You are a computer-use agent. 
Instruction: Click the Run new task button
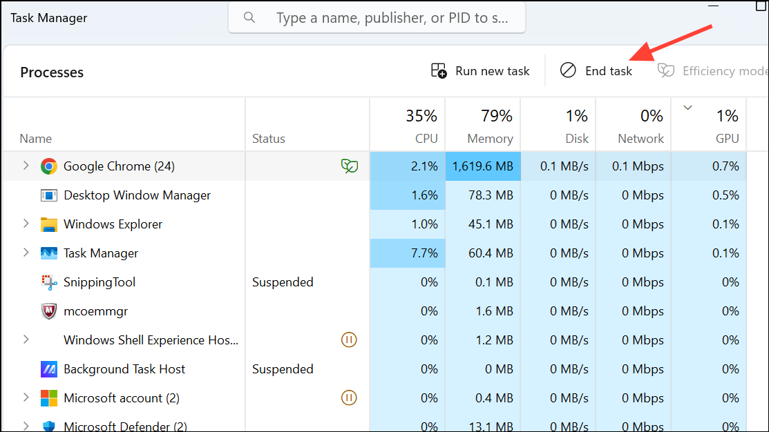480,71
